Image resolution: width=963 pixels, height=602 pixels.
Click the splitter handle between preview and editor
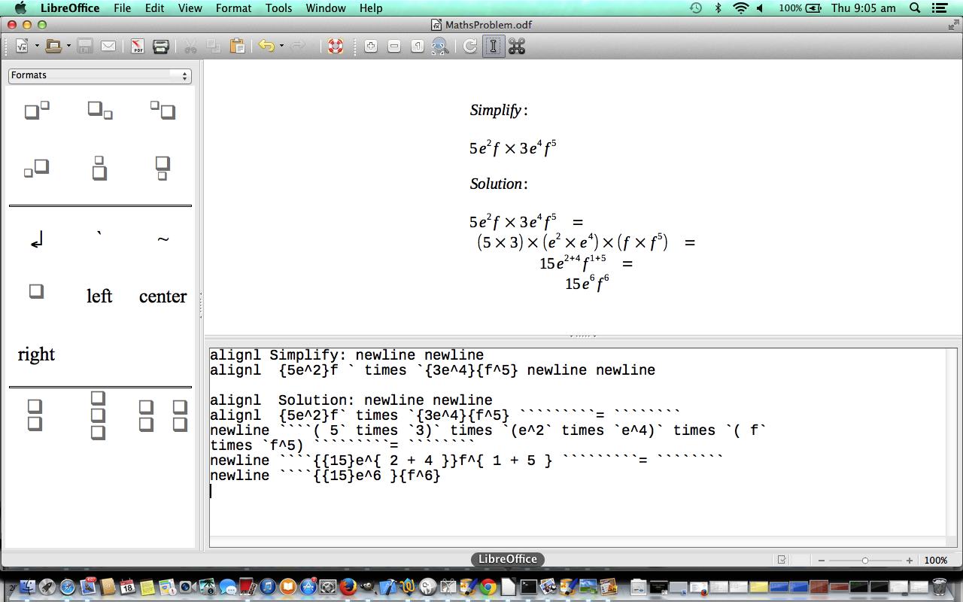583,336
